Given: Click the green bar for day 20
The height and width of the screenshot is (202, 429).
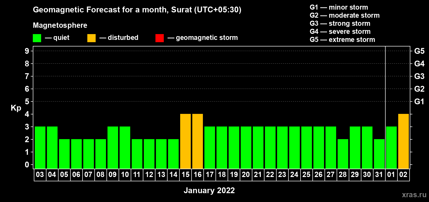Looking at the screenshot, I should pyautogui.click(x=246, y=148).
